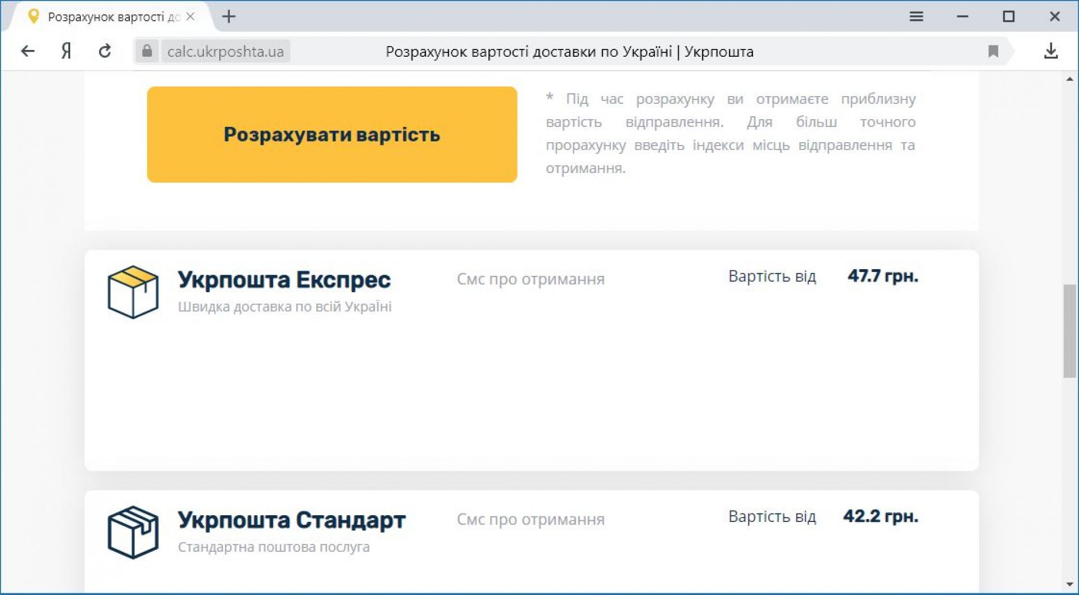Click the 47.7 грн. Express price
Viewport: 1079px width, 595px height.
coord(882,276)
